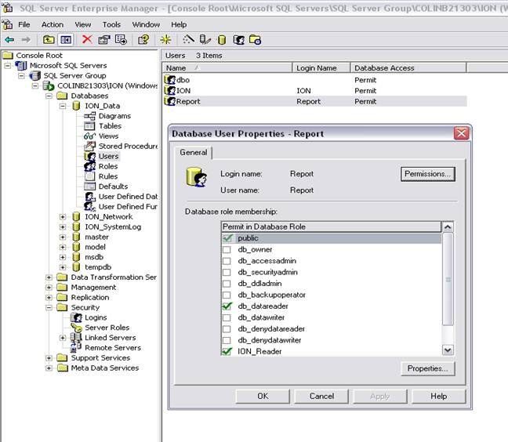Click the Help question-mark toolbar icon

pos(143,40)
